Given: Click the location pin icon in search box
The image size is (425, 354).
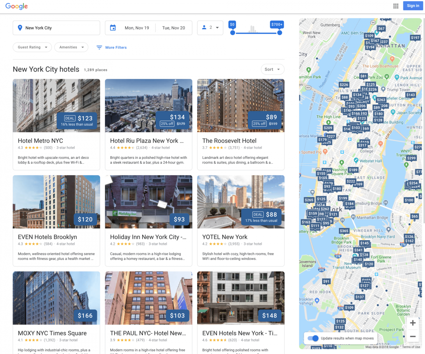Looking at the screenshot, I should [20, 28].
